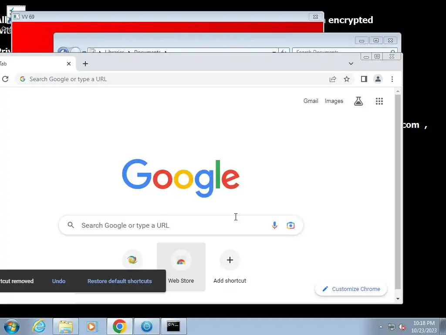The width and height of the screenshot is (446, 335).
Task: Open the taskbar clock and date
Action: tap(424, 326)
